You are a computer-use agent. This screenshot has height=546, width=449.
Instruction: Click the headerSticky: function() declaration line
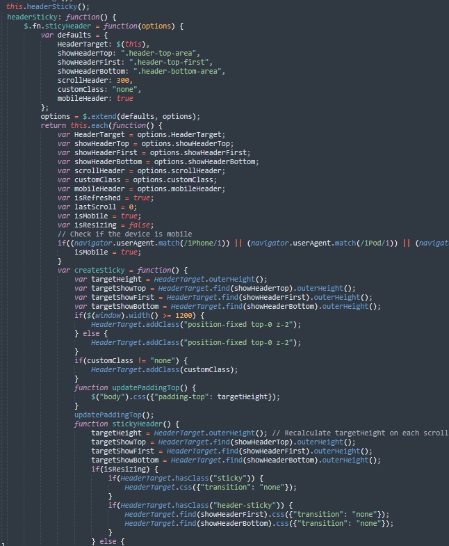(x=61, y=17)
